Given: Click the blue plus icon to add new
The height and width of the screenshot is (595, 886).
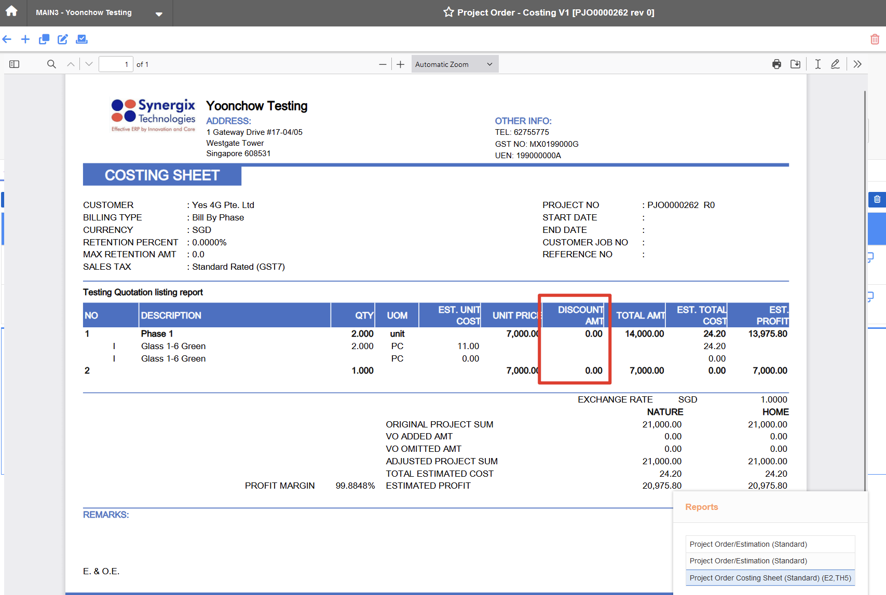Looking at the screenshot, I should 25,39.
